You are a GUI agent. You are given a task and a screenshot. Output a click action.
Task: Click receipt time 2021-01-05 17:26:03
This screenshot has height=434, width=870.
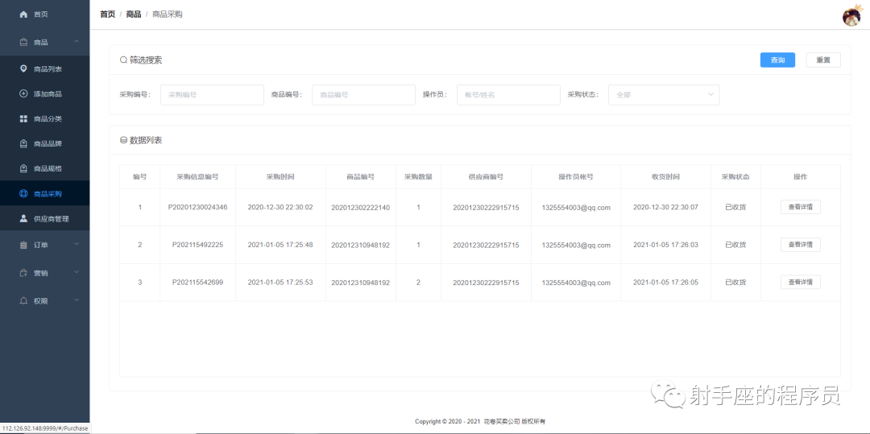(x=666, y=245)
